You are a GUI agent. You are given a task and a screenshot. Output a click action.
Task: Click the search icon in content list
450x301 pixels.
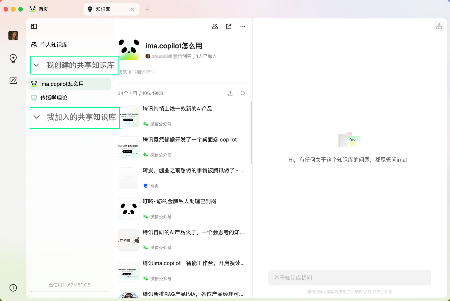point(243,93)
